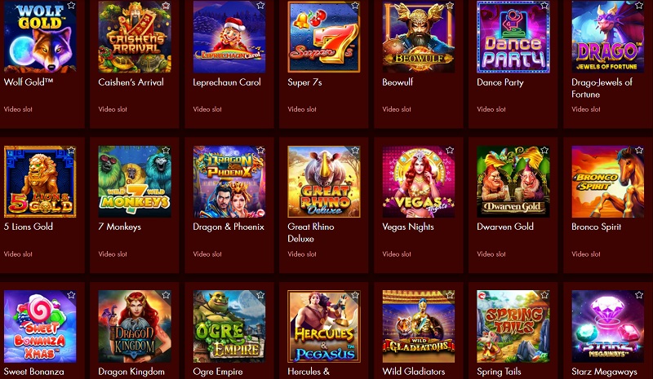The width and height of the screenshot is (653, 379).
Task: Toggle the favorite star on Dance Party
Action: [544, 6]
